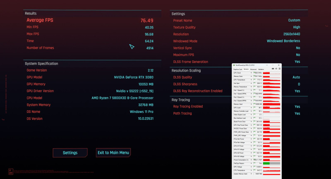
Task: Click the Time value 64.24
Action: point(149,41)
